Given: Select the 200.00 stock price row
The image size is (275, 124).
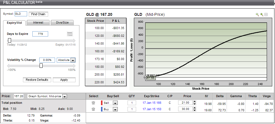Looking at the screenshot, I should 106,74.
